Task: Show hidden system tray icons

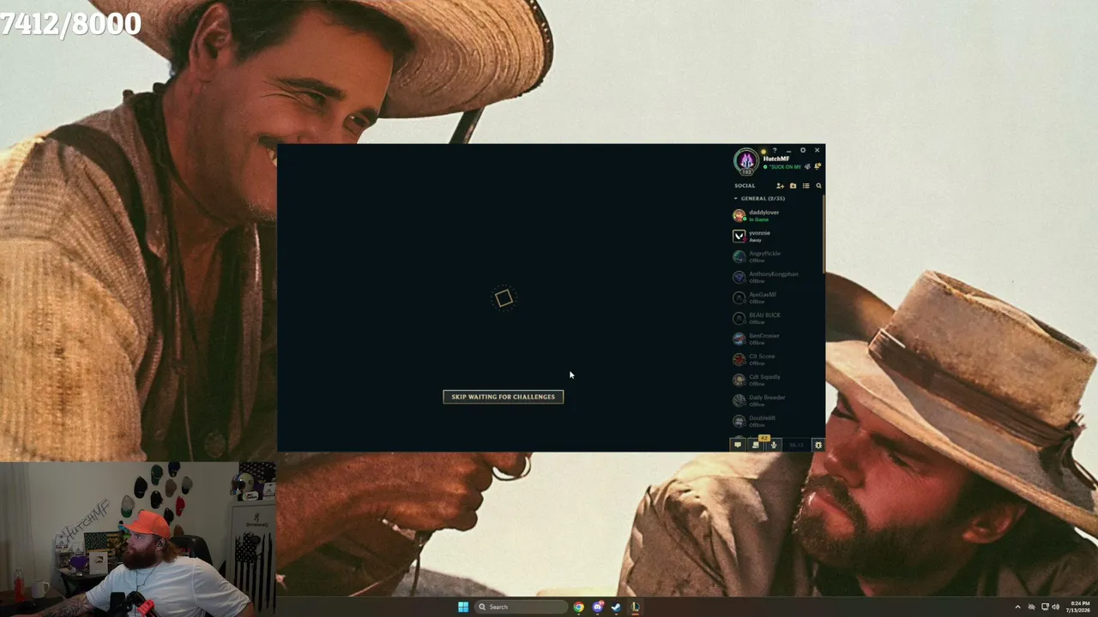Action: click(x=1018, y=607)
